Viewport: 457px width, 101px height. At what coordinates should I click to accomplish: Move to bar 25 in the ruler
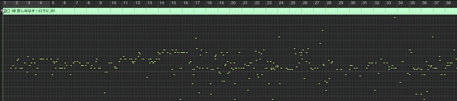click(x=293, y=3)
